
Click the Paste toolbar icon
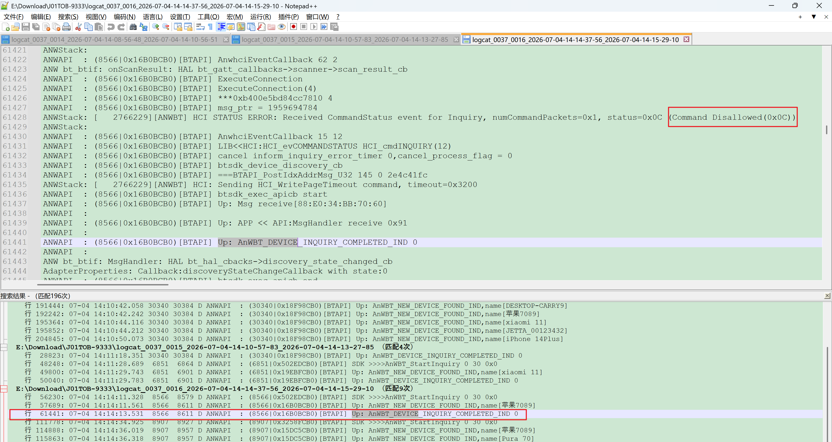(x=99, y=27)
